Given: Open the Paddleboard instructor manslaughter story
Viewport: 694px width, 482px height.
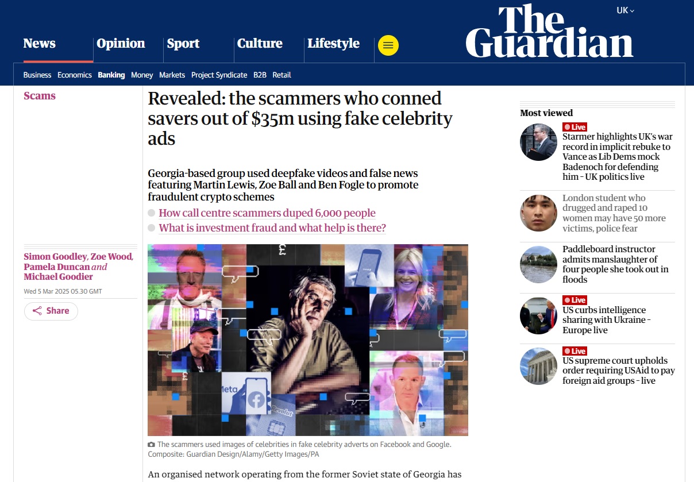Looking at the screenshot, I should click(x=615, y=264).
